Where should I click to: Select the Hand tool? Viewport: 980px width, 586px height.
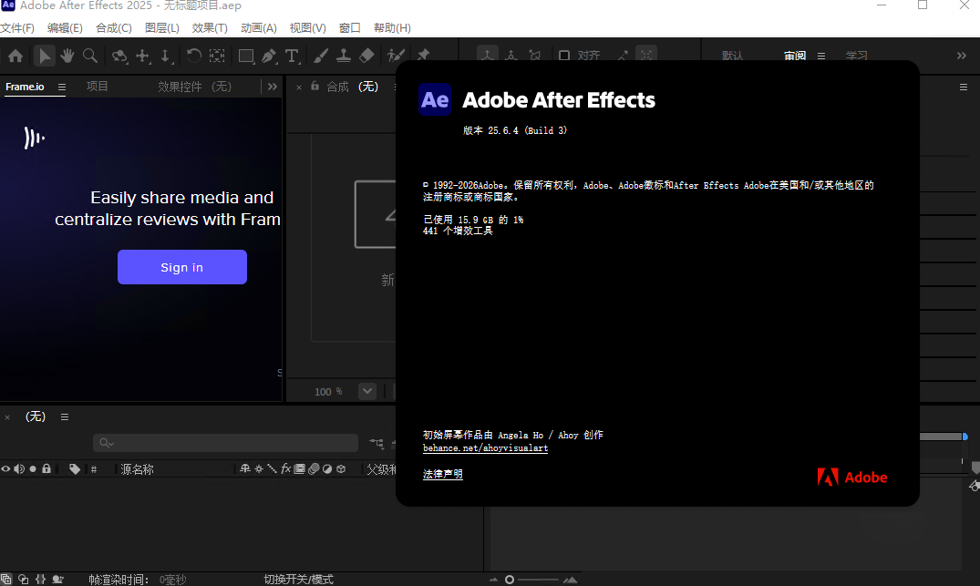click(67, 57)
